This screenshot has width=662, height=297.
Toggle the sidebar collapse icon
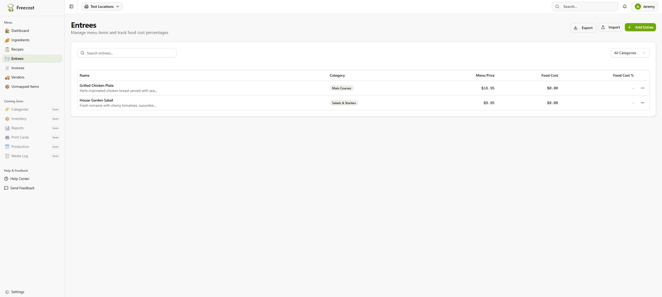click(x=71, y=7)
